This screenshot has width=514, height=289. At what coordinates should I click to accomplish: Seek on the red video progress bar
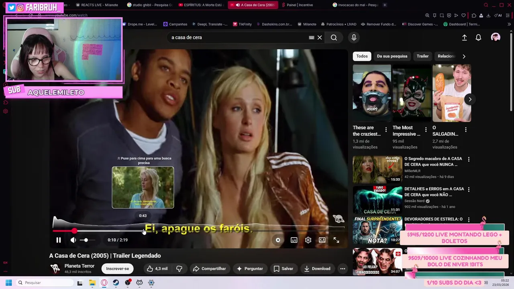[x=198, y=231]
